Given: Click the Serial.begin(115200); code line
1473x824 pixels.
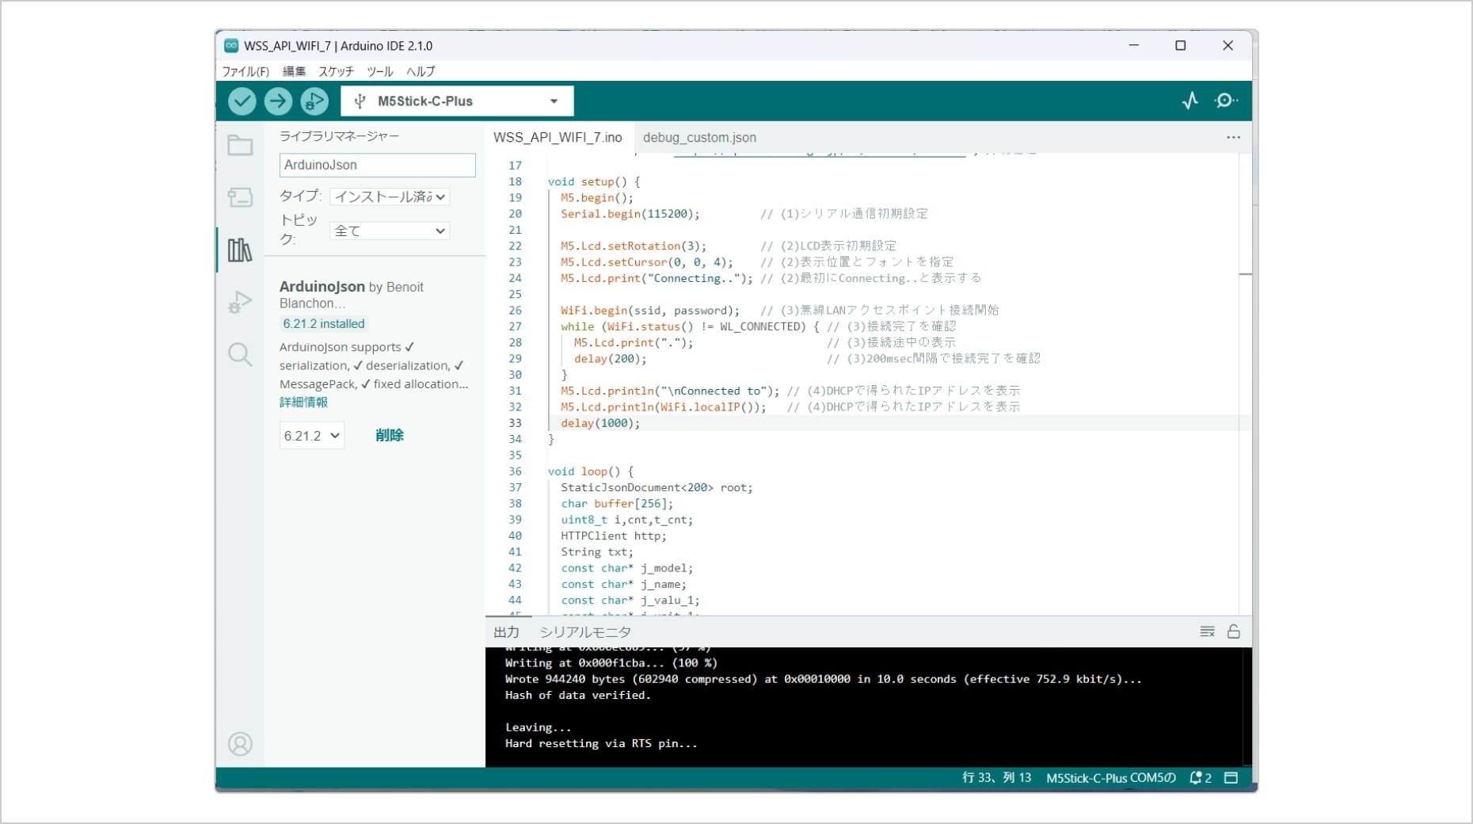Looking at the screenshot, I should coord(630,214).
